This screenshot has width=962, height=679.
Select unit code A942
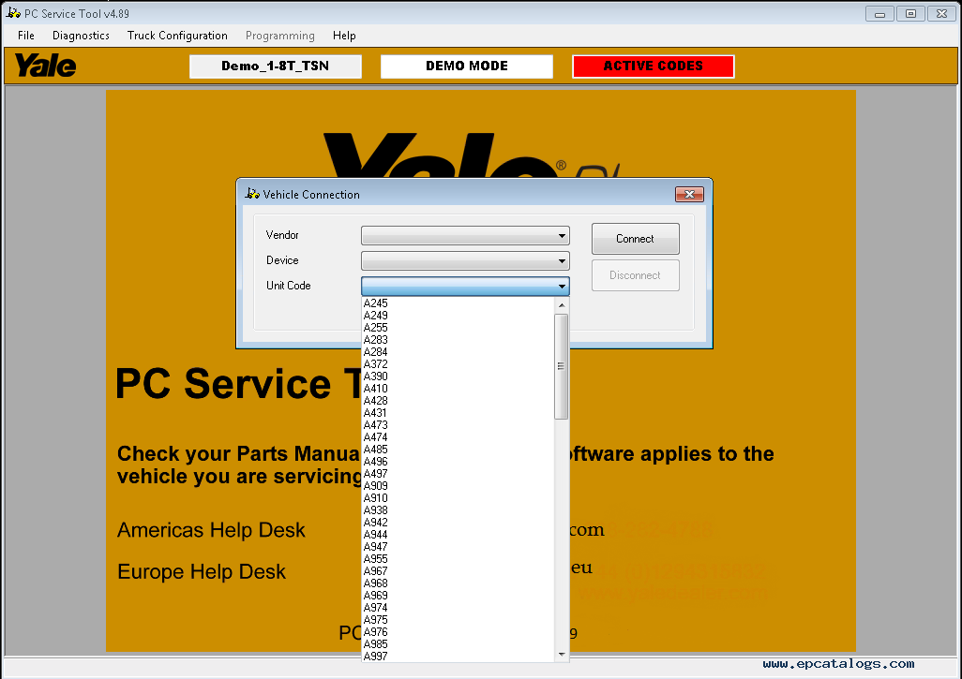pyautogui.click(x=458, y=522)
